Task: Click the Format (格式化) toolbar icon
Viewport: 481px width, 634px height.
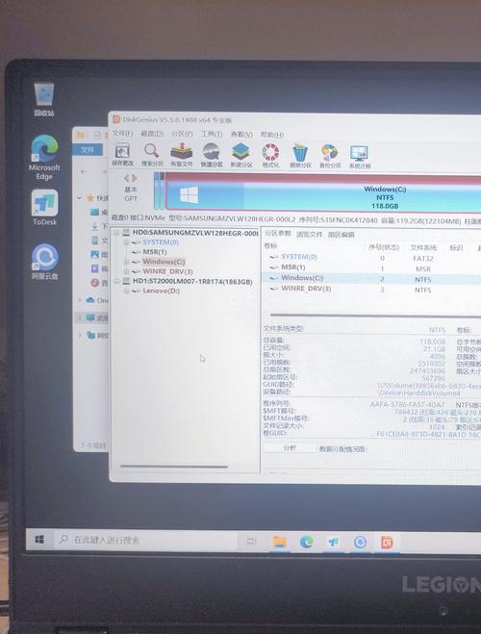Action: tap(270, 155)
